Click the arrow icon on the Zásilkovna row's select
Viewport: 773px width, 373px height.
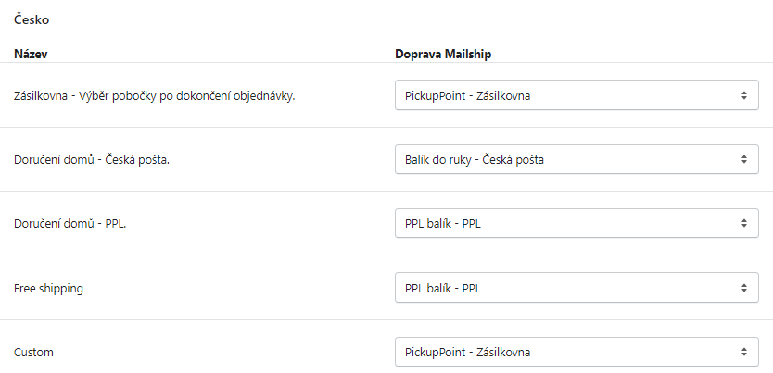coord(743,94)
